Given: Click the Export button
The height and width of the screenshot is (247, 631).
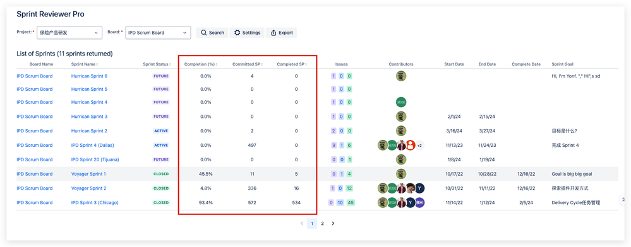Looking at the screenshot, I should pyautogui.click(x=281, y=33).
